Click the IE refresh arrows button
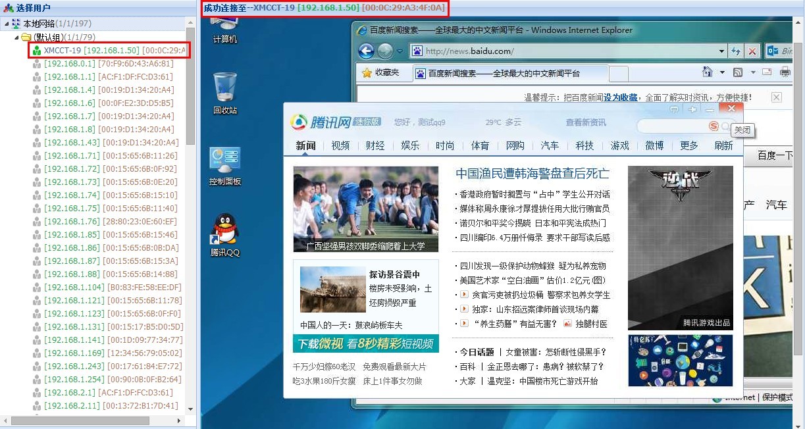The width and height of the screenshot is (805, 429). click(736, 51)
